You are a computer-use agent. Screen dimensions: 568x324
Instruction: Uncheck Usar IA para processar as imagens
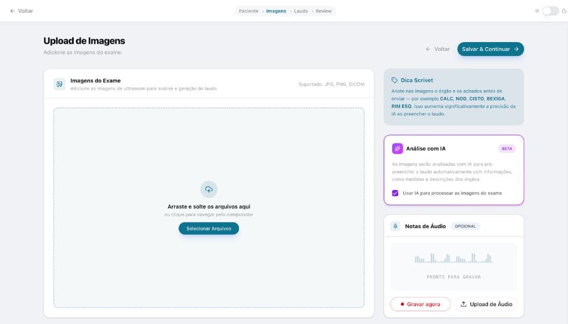[x=395, y=193]
